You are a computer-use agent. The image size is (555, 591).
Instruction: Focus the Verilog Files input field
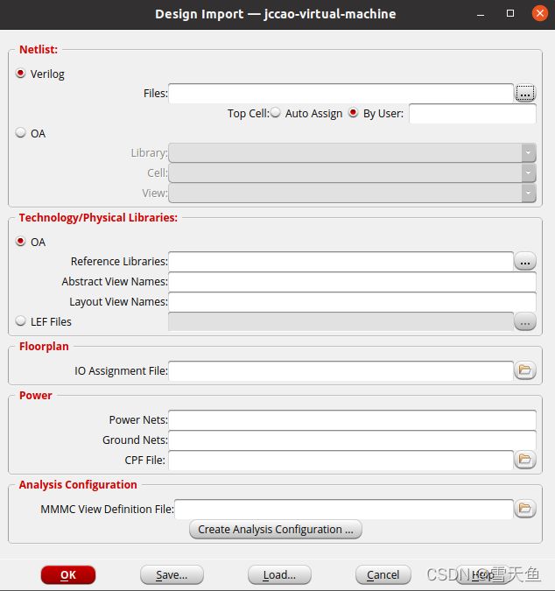point(341,94)
